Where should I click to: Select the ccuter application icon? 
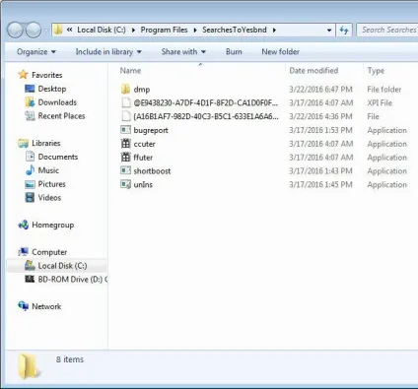125,144
